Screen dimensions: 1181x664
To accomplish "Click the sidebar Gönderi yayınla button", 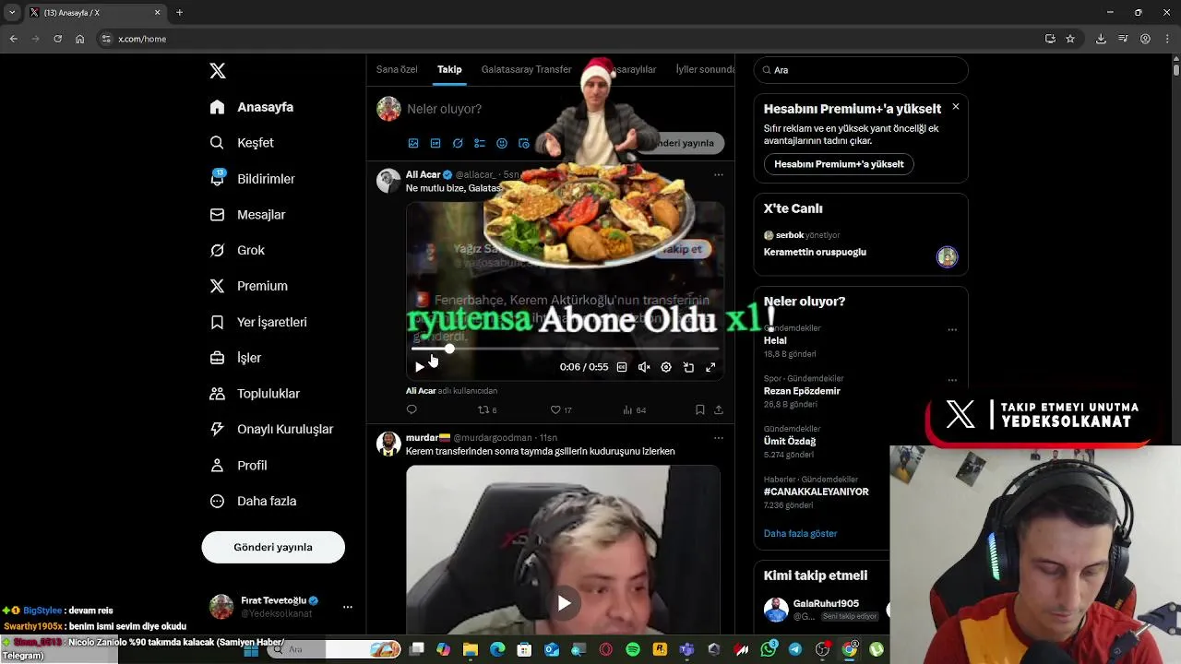I will point(273,547).
